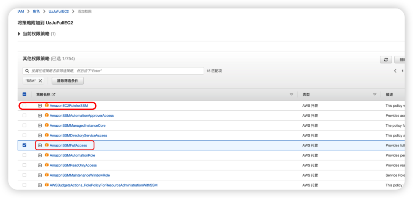The image size is (413, 198).
Task: Expand AmazonSSMAutomationApproverAccess details plus
Action: (x=40, y=116)
